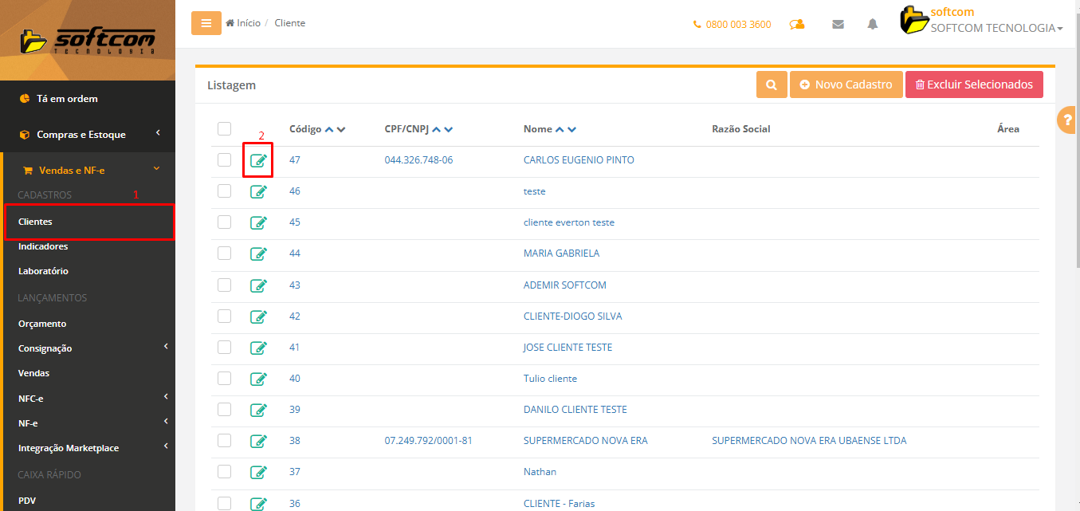Go to Orçamento in sidebar
Image resolution: width=1080 pixels, height=511 pixels.
[x=42, y=324]
